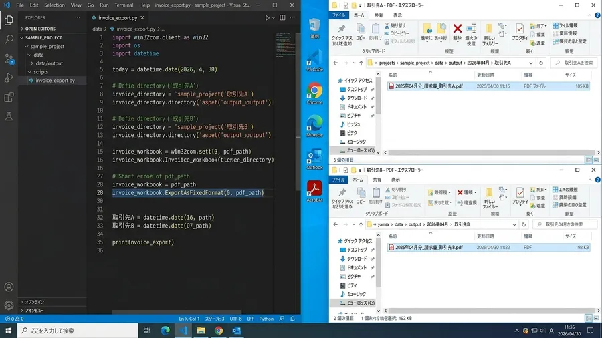Switch 取引先B window to large icons view toggle
Screen dimensions: 602x338
pos(596,318)
